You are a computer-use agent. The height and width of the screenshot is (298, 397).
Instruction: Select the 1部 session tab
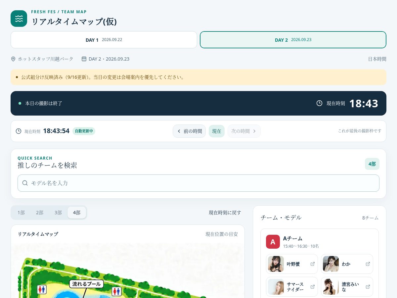21,213
